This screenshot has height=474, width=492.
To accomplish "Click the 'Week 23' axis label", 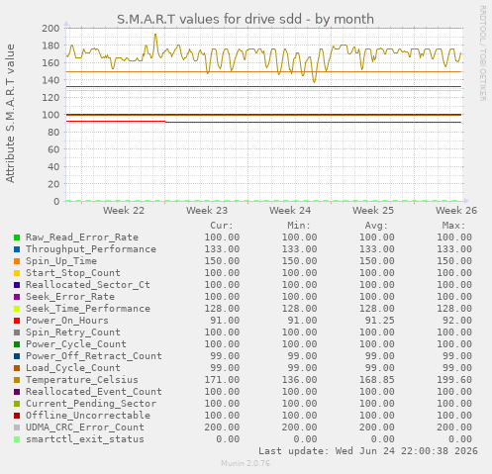I will point(207,211).
